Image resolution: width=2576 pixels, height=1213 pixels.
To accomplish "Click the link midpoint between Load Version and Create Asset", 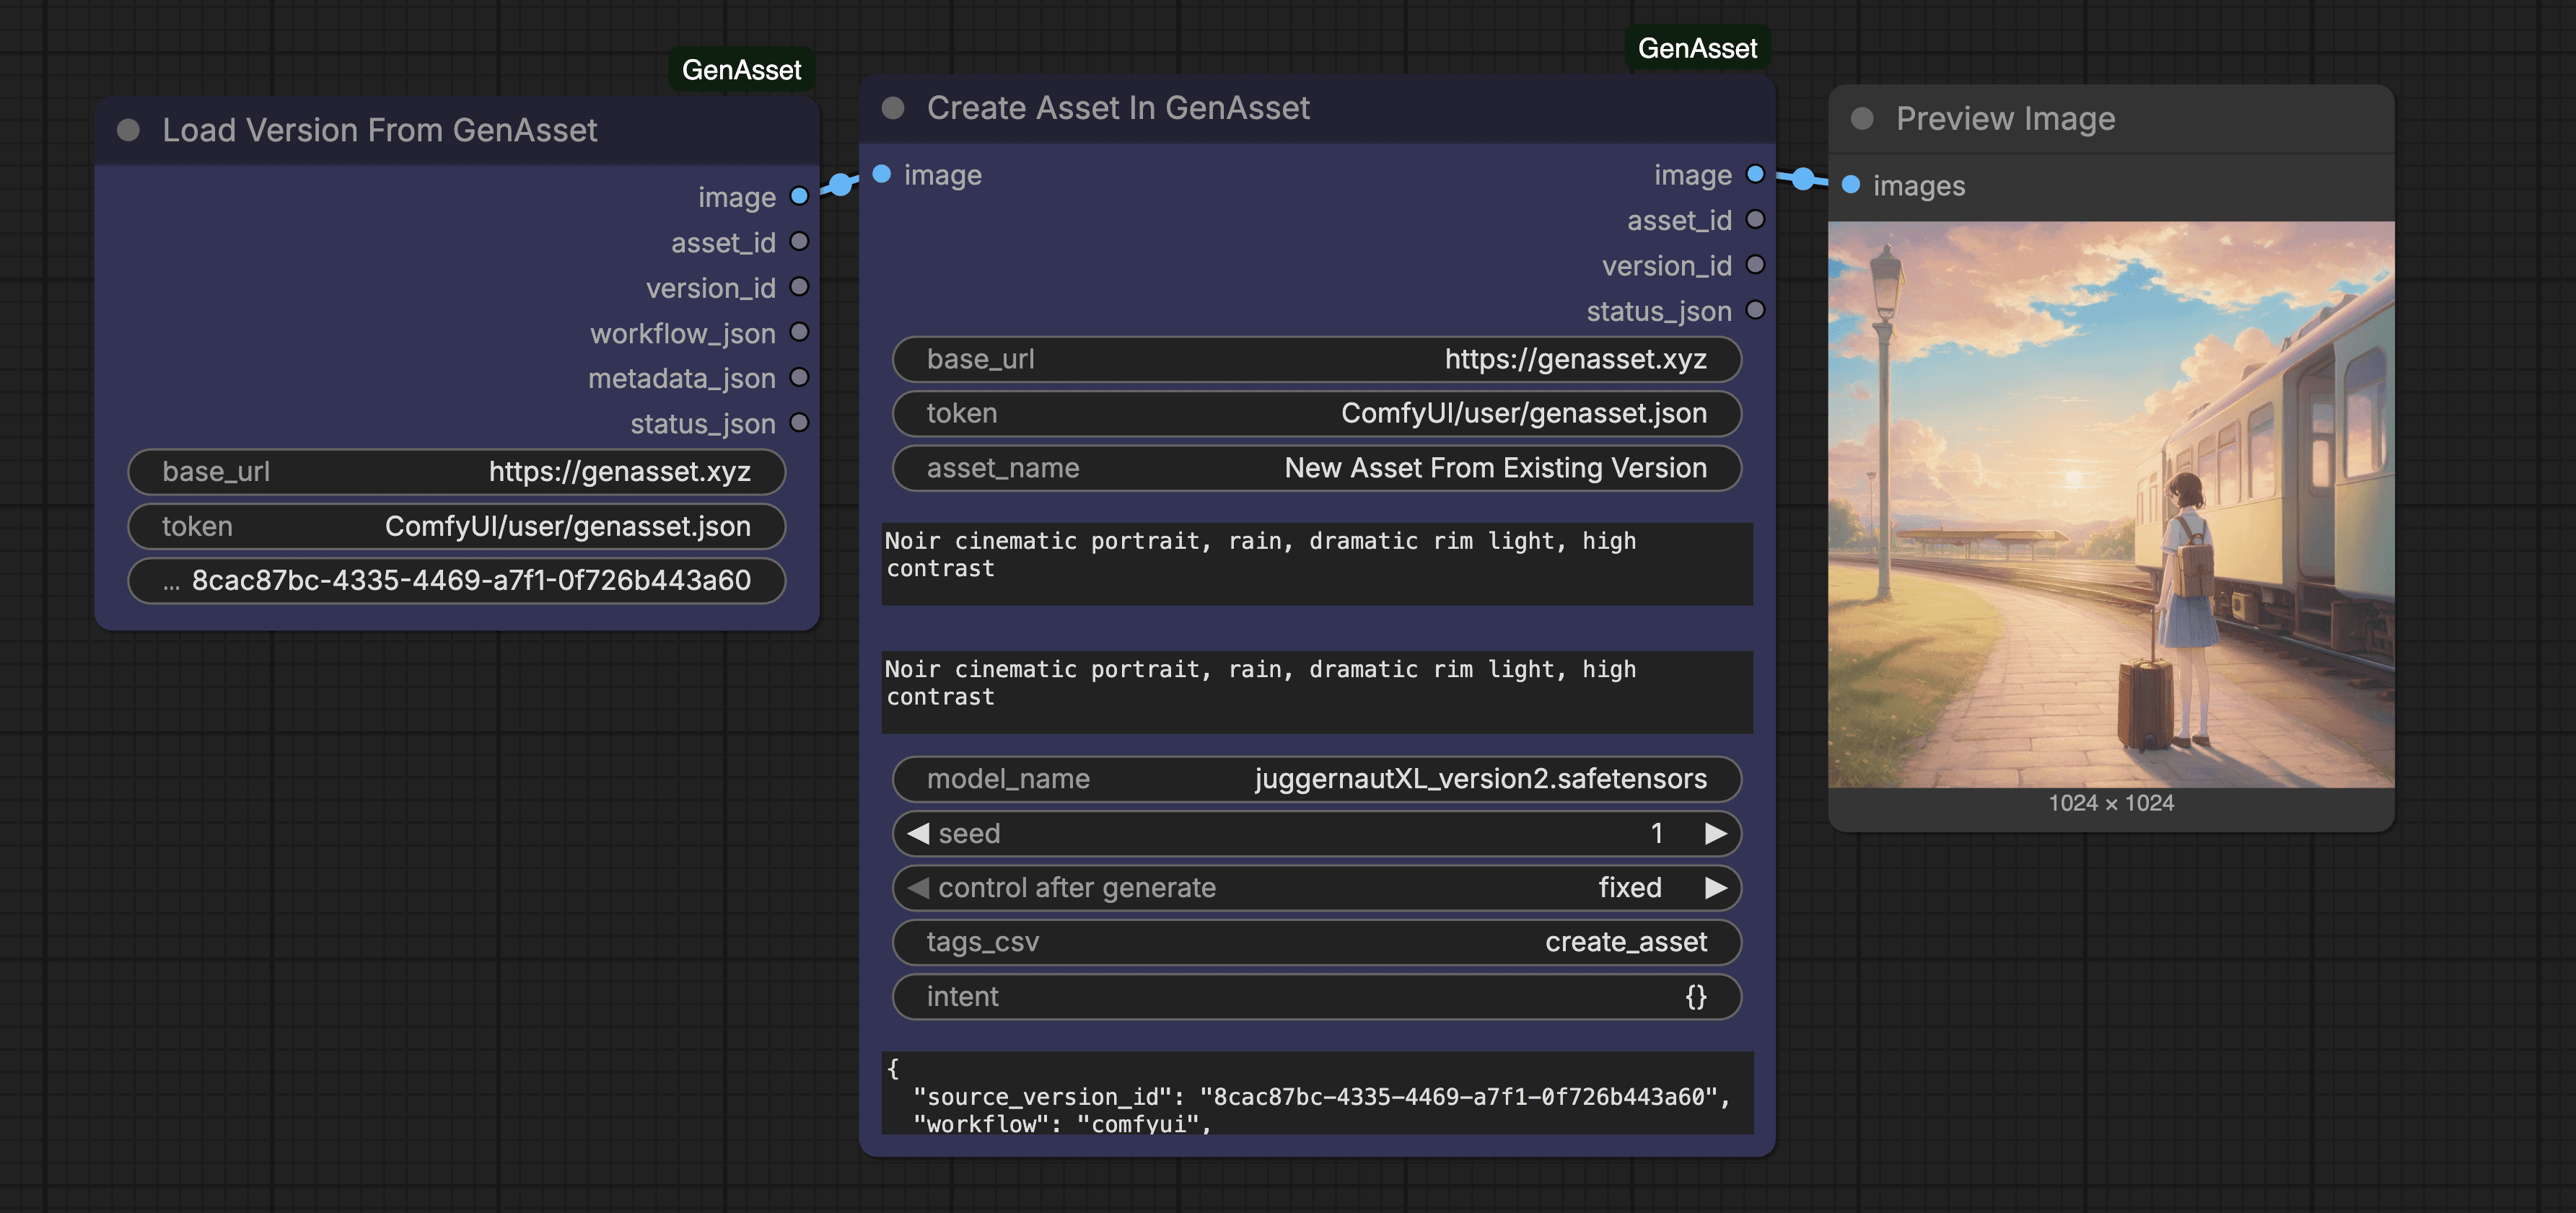I will pyautogui.click(x=841, y=184).
